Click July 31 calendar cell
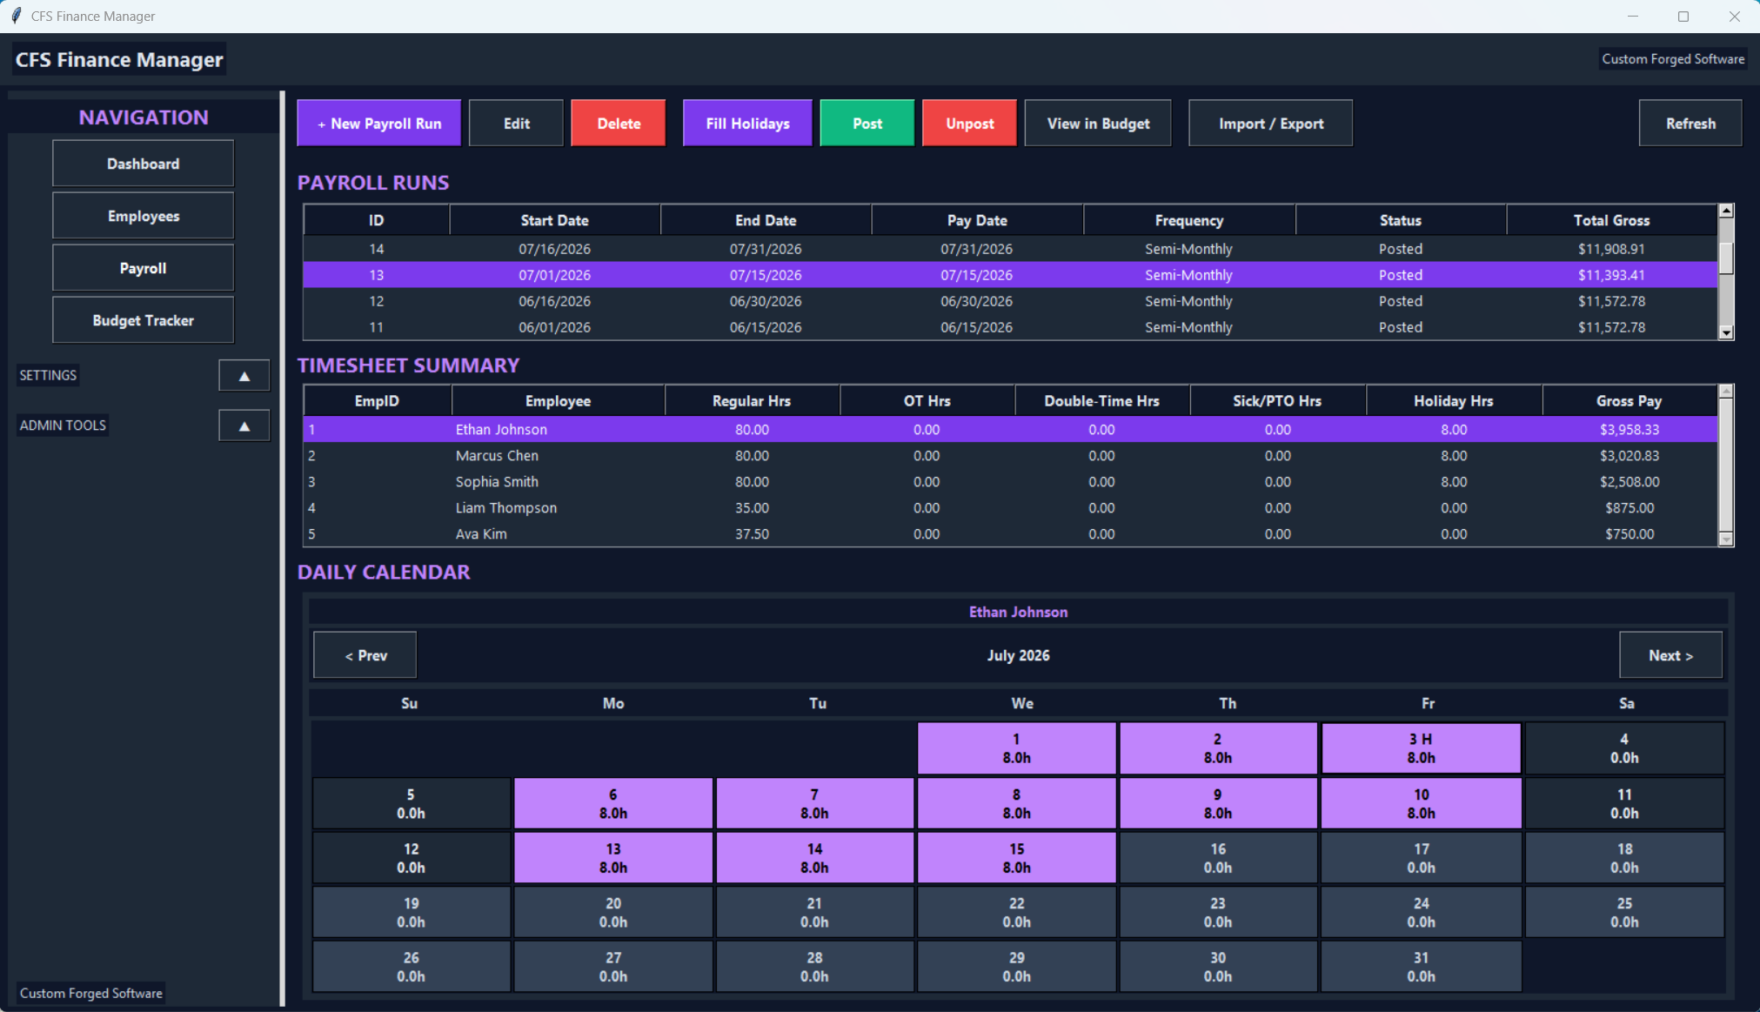Viewport: 1760px width, 1012px height. coord(1421,967)
